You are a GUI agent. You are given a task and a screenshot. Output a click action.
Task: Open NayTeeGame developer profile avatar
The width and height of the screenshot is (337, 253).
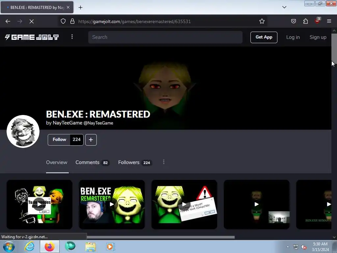[x=23, y=131]
